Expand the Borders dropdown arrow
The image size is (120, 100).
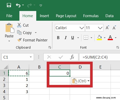point(91,38)
